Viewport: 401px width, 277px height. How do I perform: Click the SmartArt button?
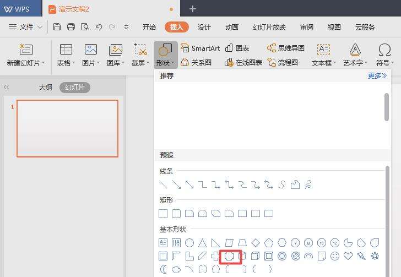click(201, 48)
